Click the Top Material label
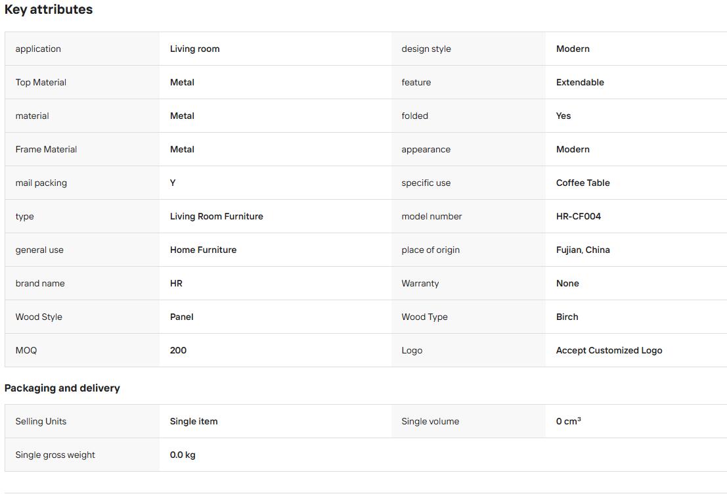 [41, 82]
